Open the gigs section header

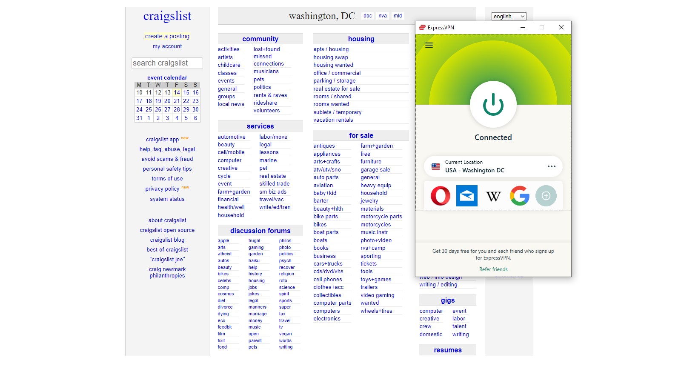pyautogui.click(x=448, y=300)
